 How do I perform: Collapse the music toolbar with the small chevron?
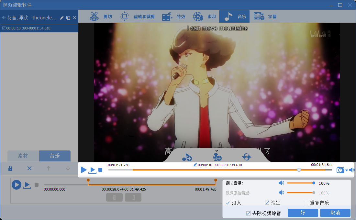click(217, 151)
